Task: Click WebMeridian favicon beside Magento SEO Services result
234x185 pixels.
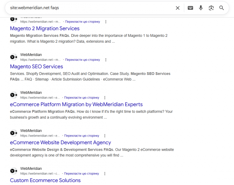Action: (14, 57)
